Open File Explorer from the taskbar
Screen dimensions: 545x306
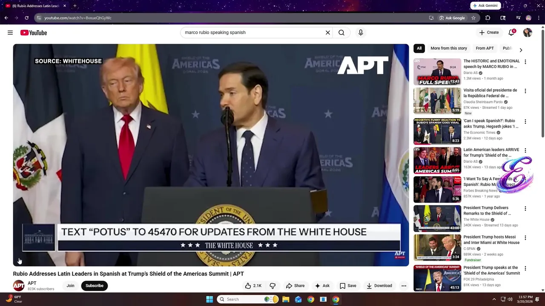pos(286,299)
